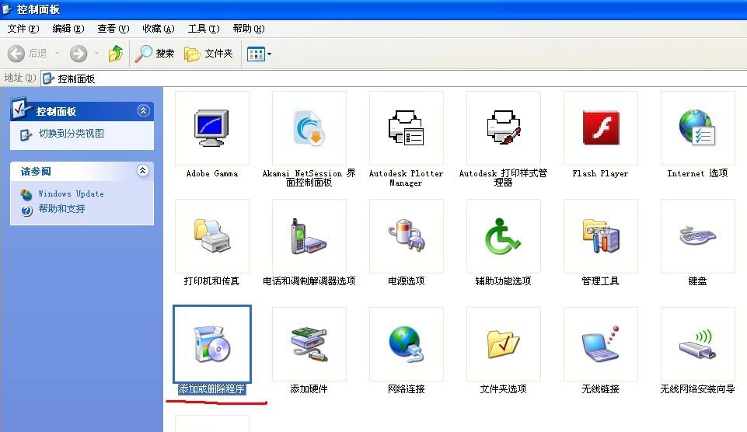Image resolution: width=747 pixels, height=432 pixels.
Task: Open 辅助功能选项 accessibility icon
Action: tap(504, 236)
